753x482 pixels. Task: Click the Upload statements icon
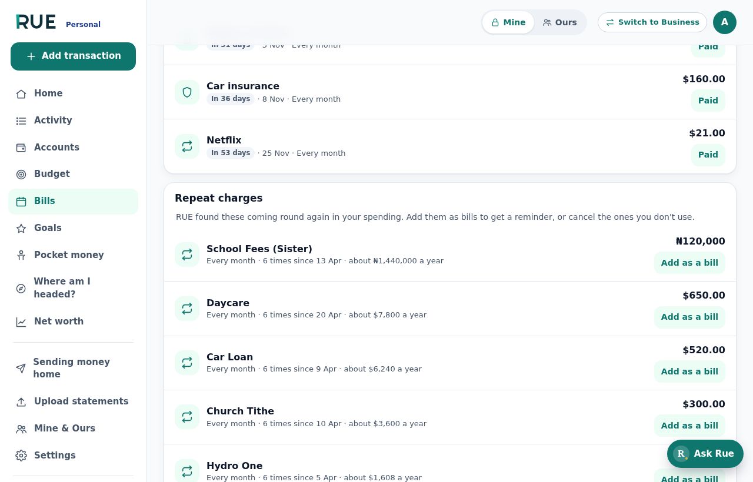(x=21, y=401)
